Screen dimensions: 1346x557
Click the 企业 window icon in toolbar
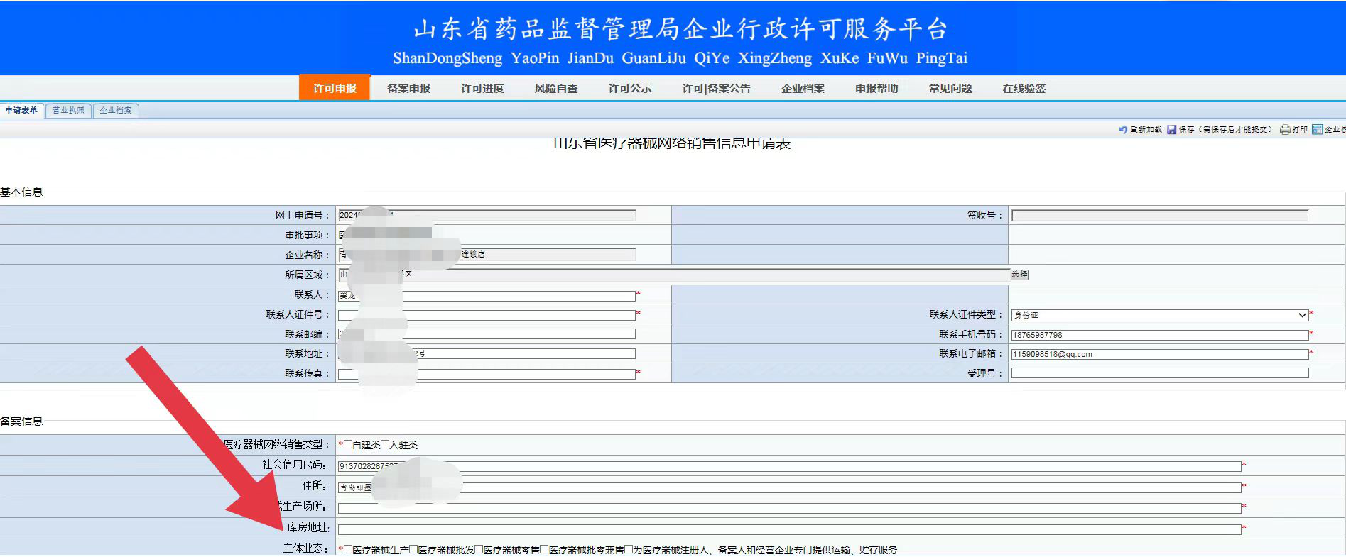pos(1318,129)
